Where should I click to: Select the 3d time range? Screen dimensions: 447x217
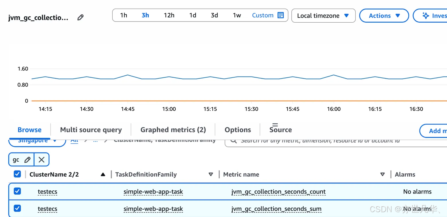(x=214, y=15)
